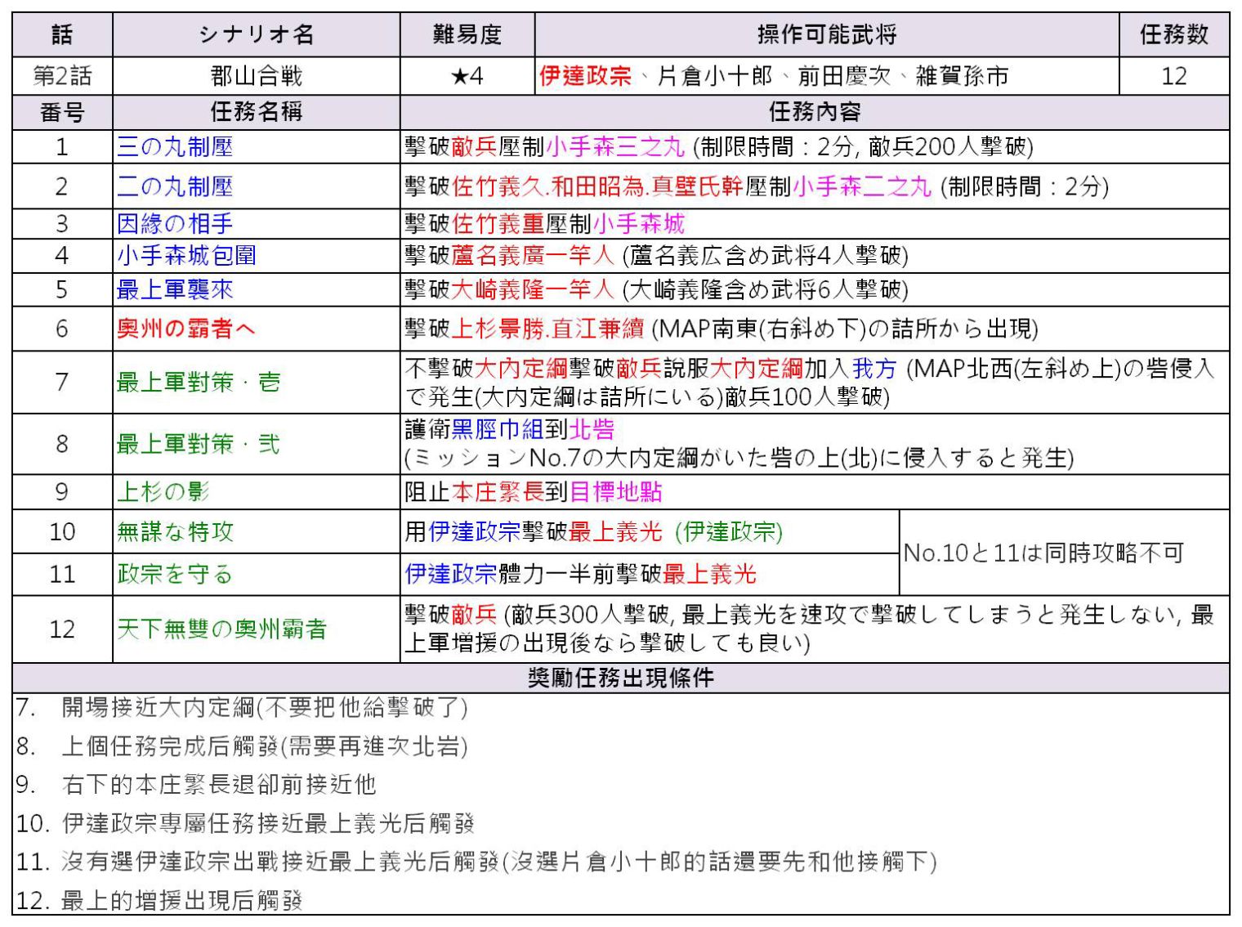Click condition 8 line 上個任務完成后觸發
The width and height of the screenshot is (1242, 927).
pos(242,746)
